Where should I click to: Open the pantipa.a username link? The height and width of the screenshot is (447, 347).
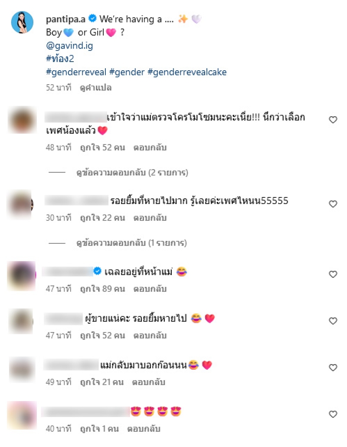point(65,19)
